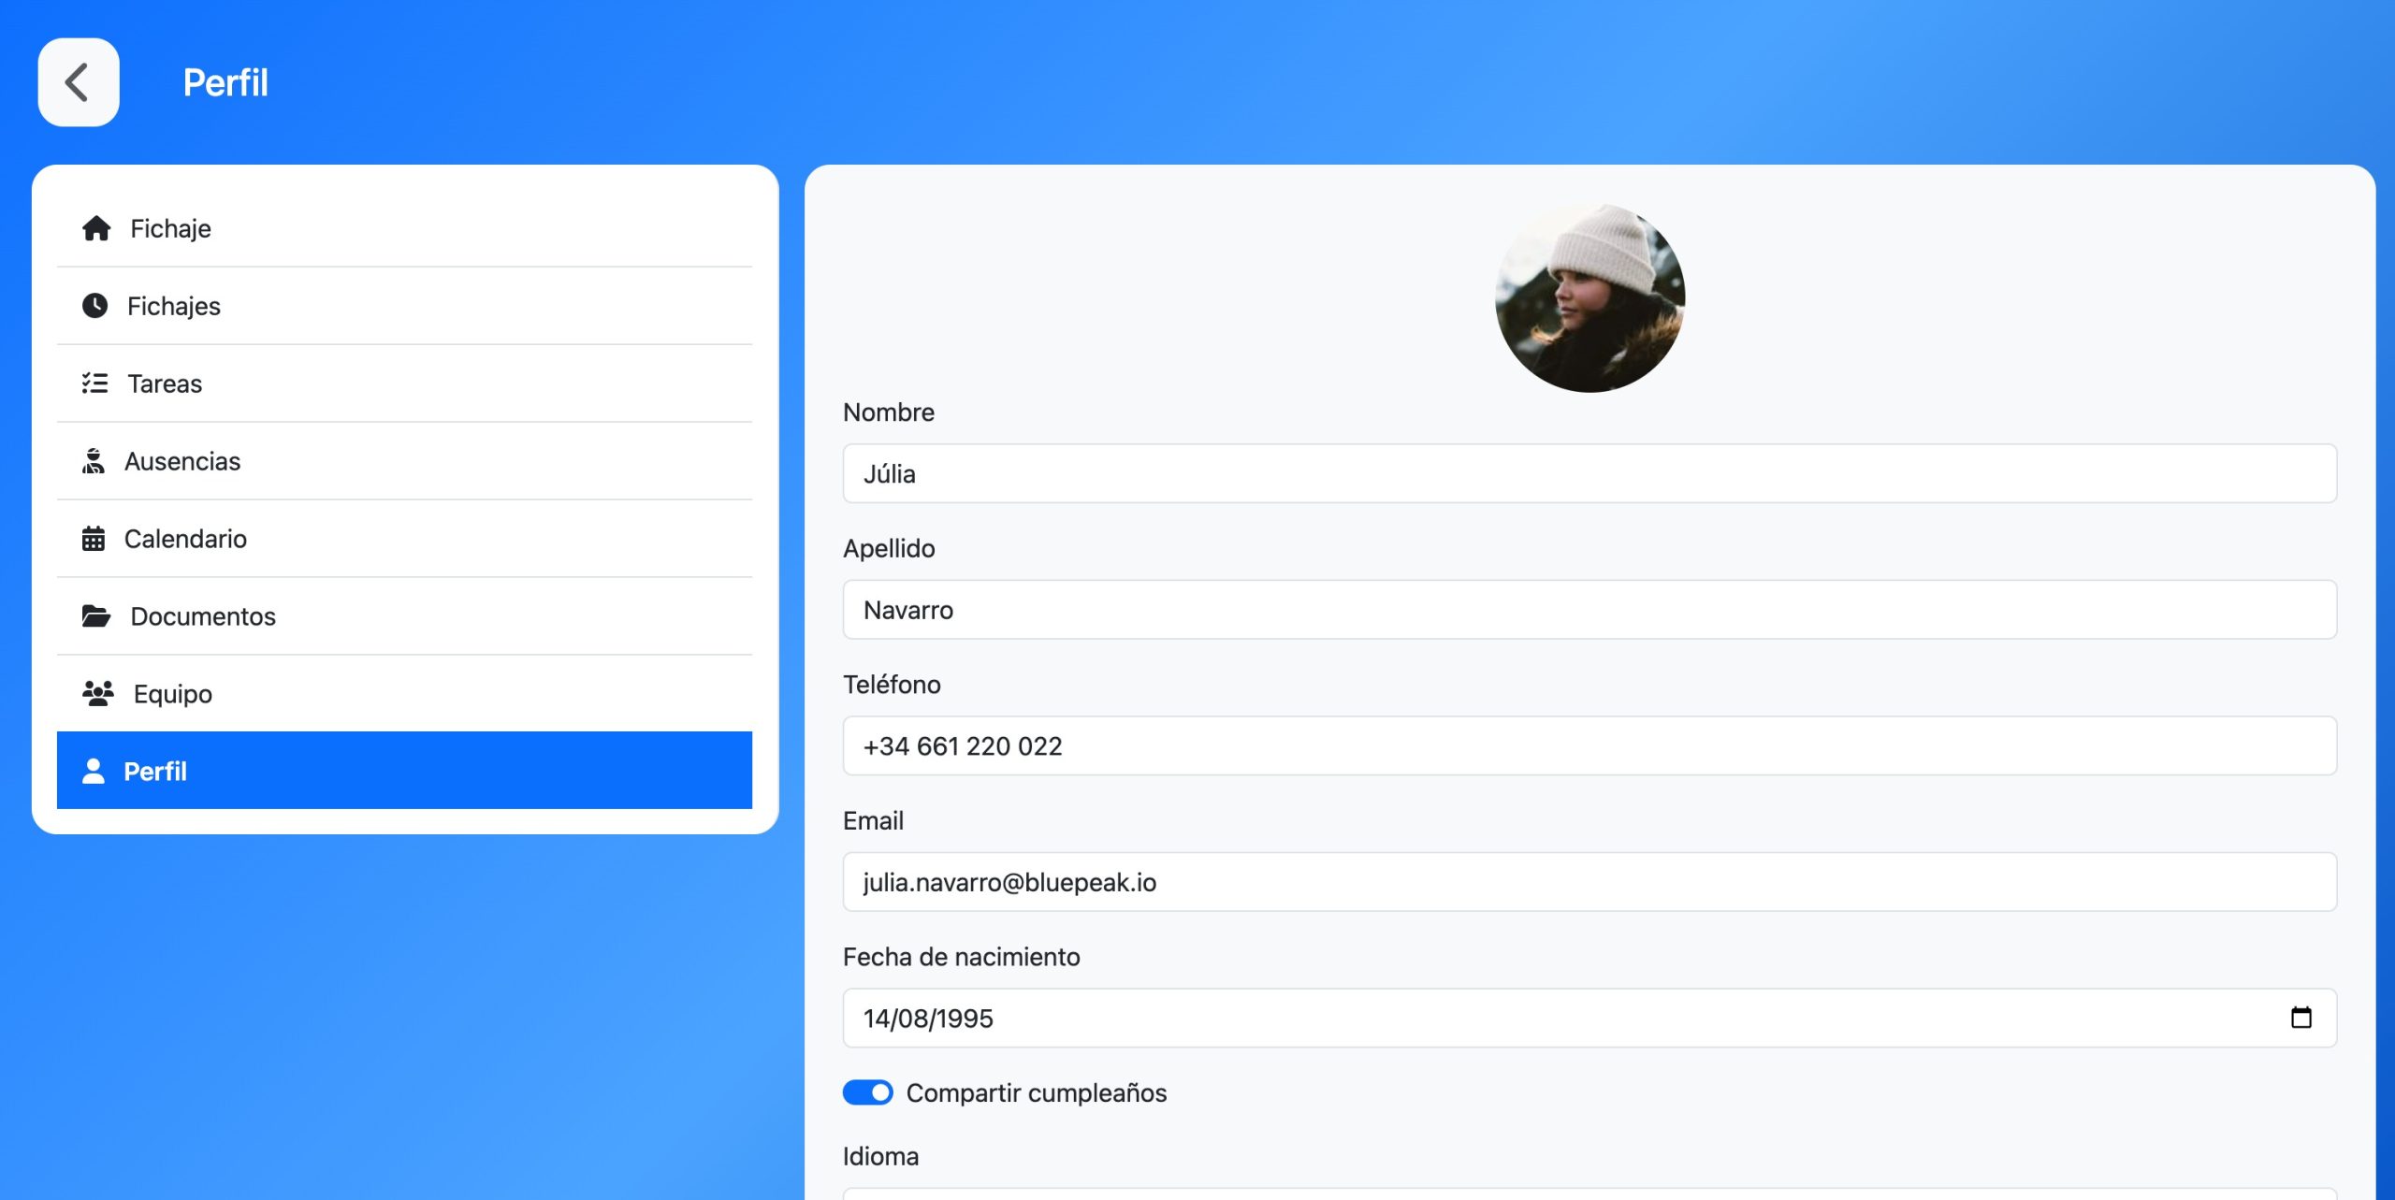
Task: Click the Equipo group icon
Action: click(x=98, y=694)
